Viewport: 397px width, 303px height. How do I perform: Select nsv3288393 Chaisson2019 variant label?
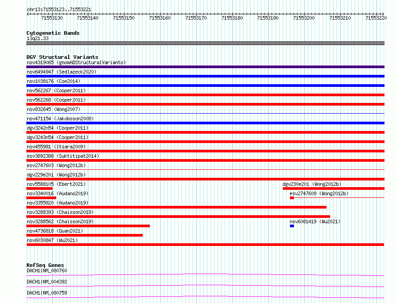[60, 212]
